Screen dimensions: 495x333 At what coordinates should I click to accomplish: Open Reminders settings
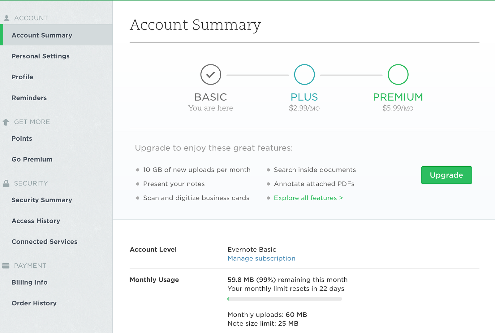click(29, 98)
